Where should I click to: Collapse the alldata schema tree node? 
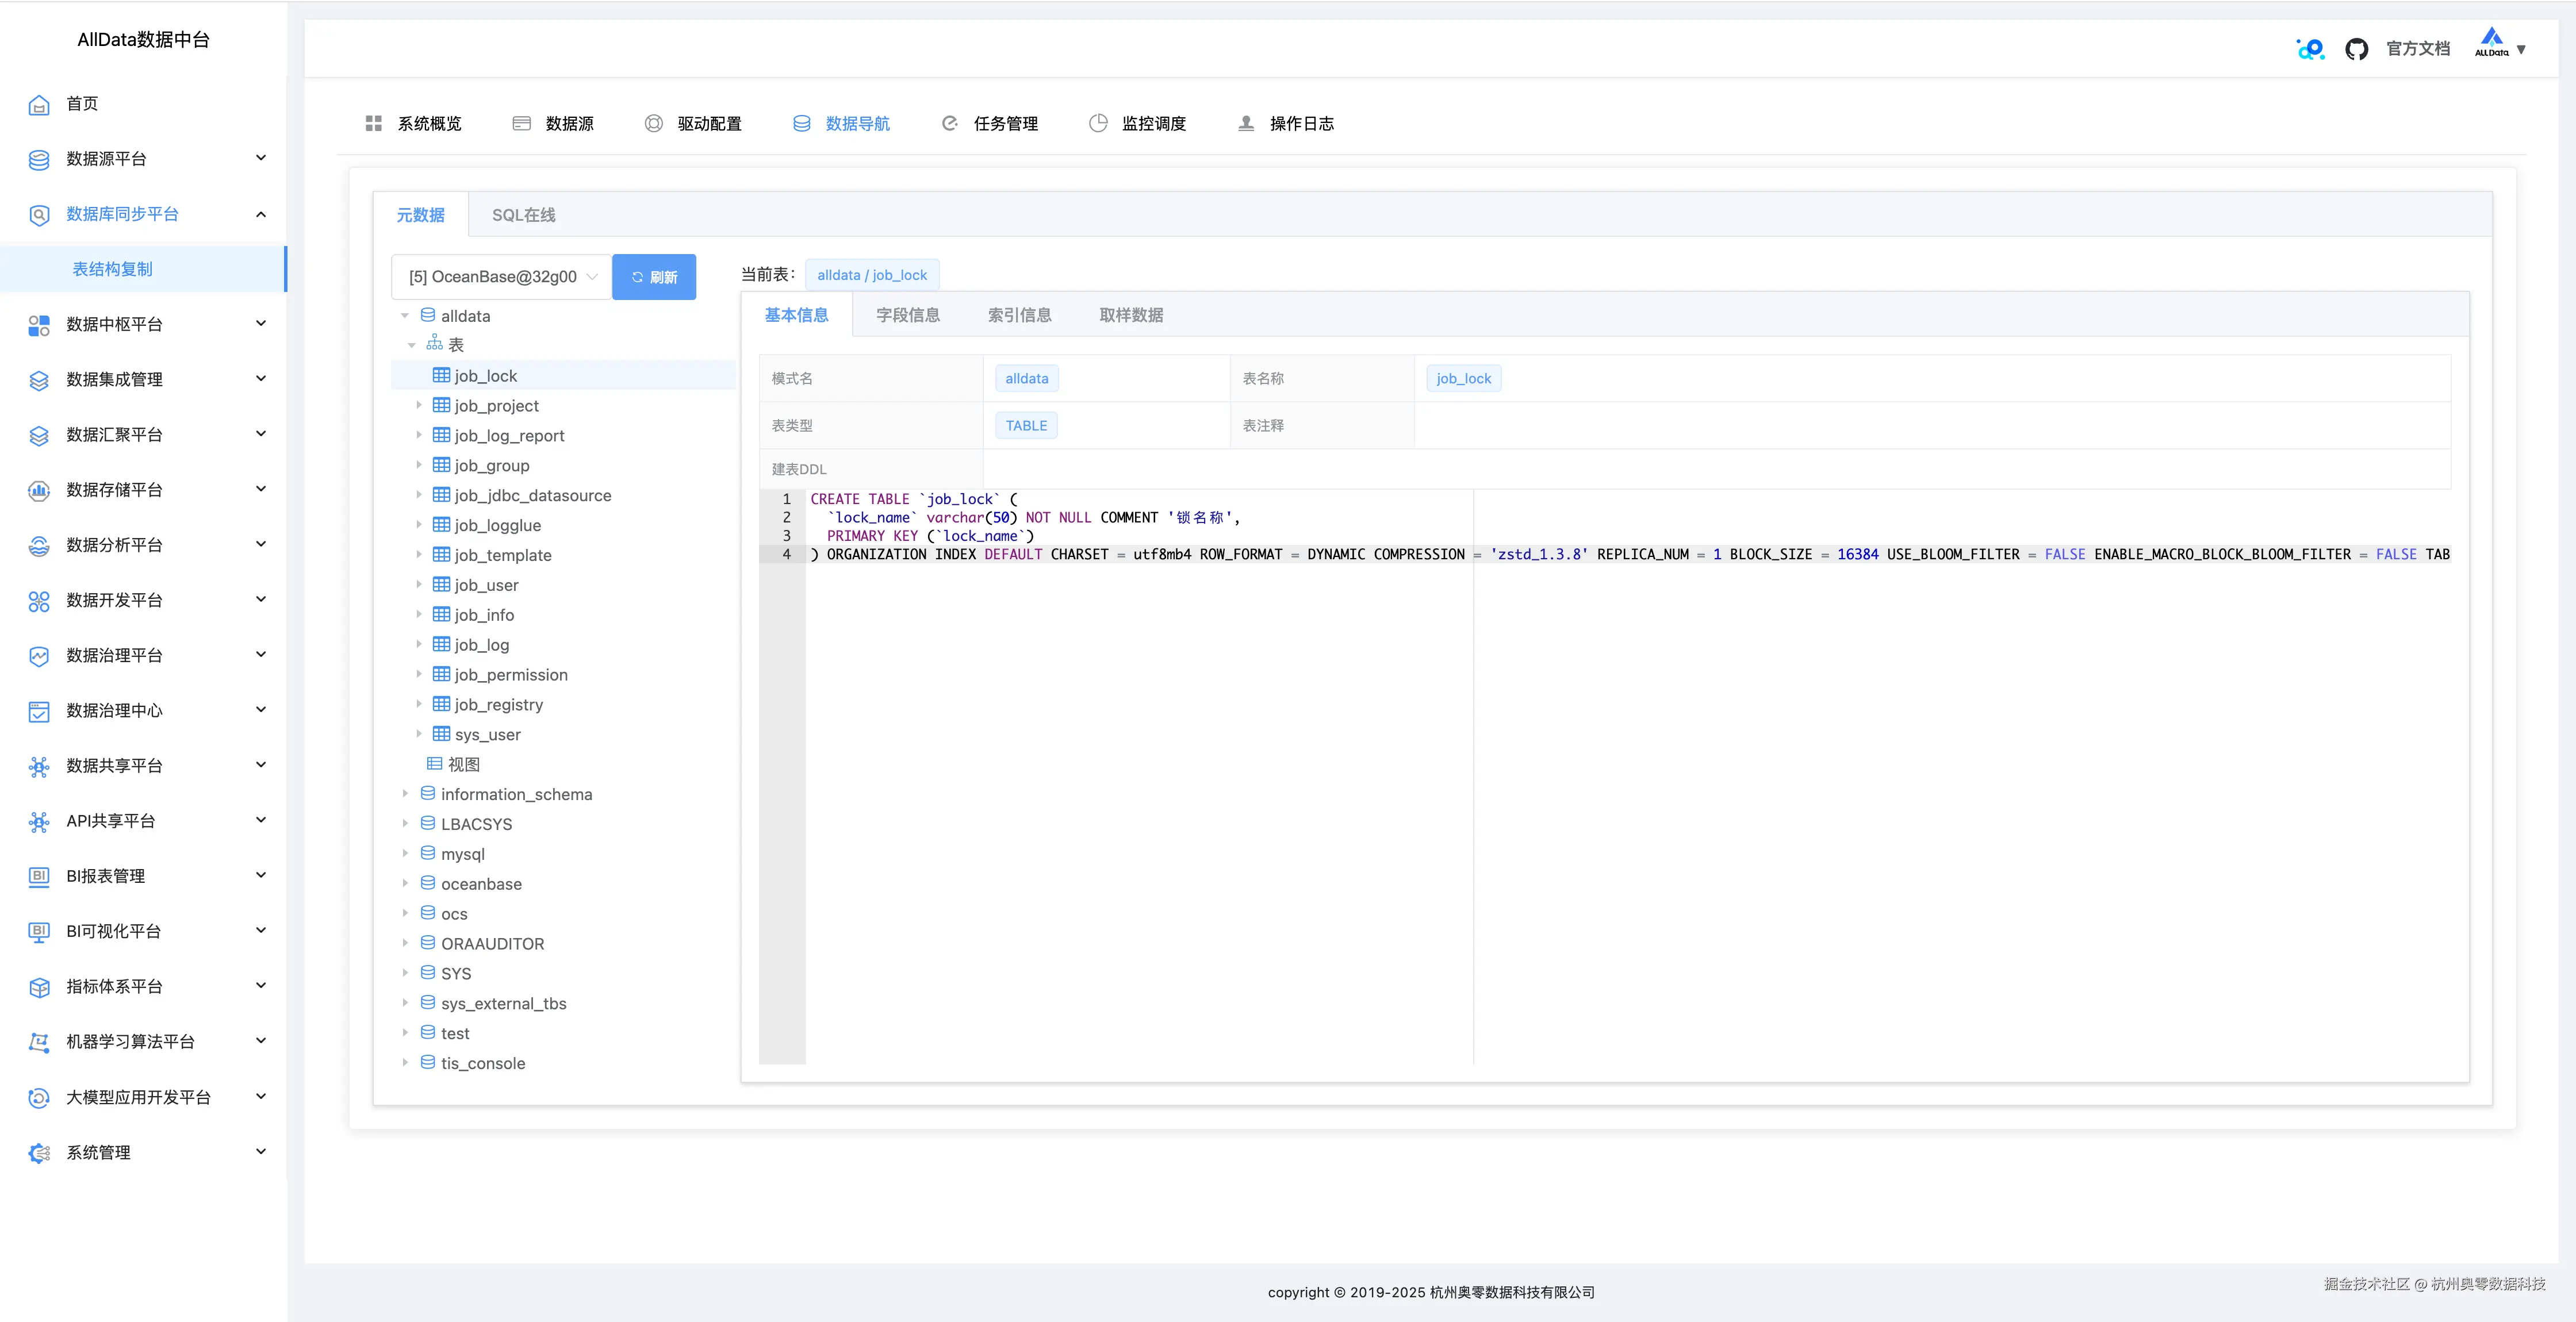pyautogui.click(x=405, y=316)
